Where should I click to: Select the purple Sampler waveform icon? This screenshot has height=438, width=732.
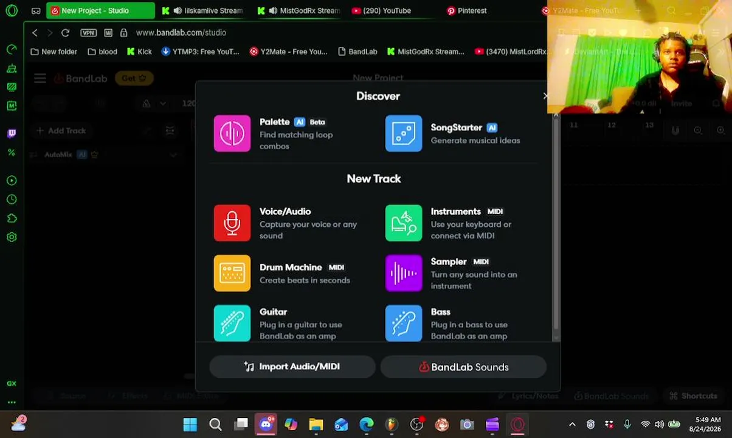point(404,273)
